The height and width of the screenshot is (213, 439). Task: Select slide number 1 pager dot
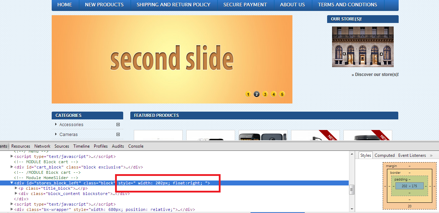[x=248, y=94]
